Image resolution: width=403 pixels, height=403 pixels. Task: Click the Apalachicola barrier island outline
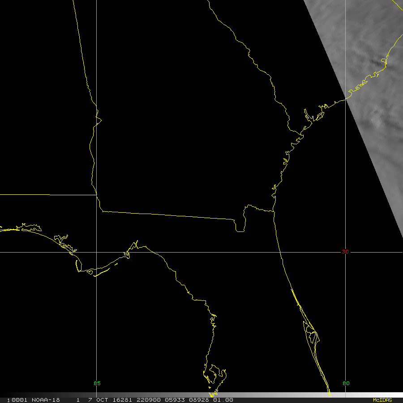pyautogui.click(x=101, y=270)
